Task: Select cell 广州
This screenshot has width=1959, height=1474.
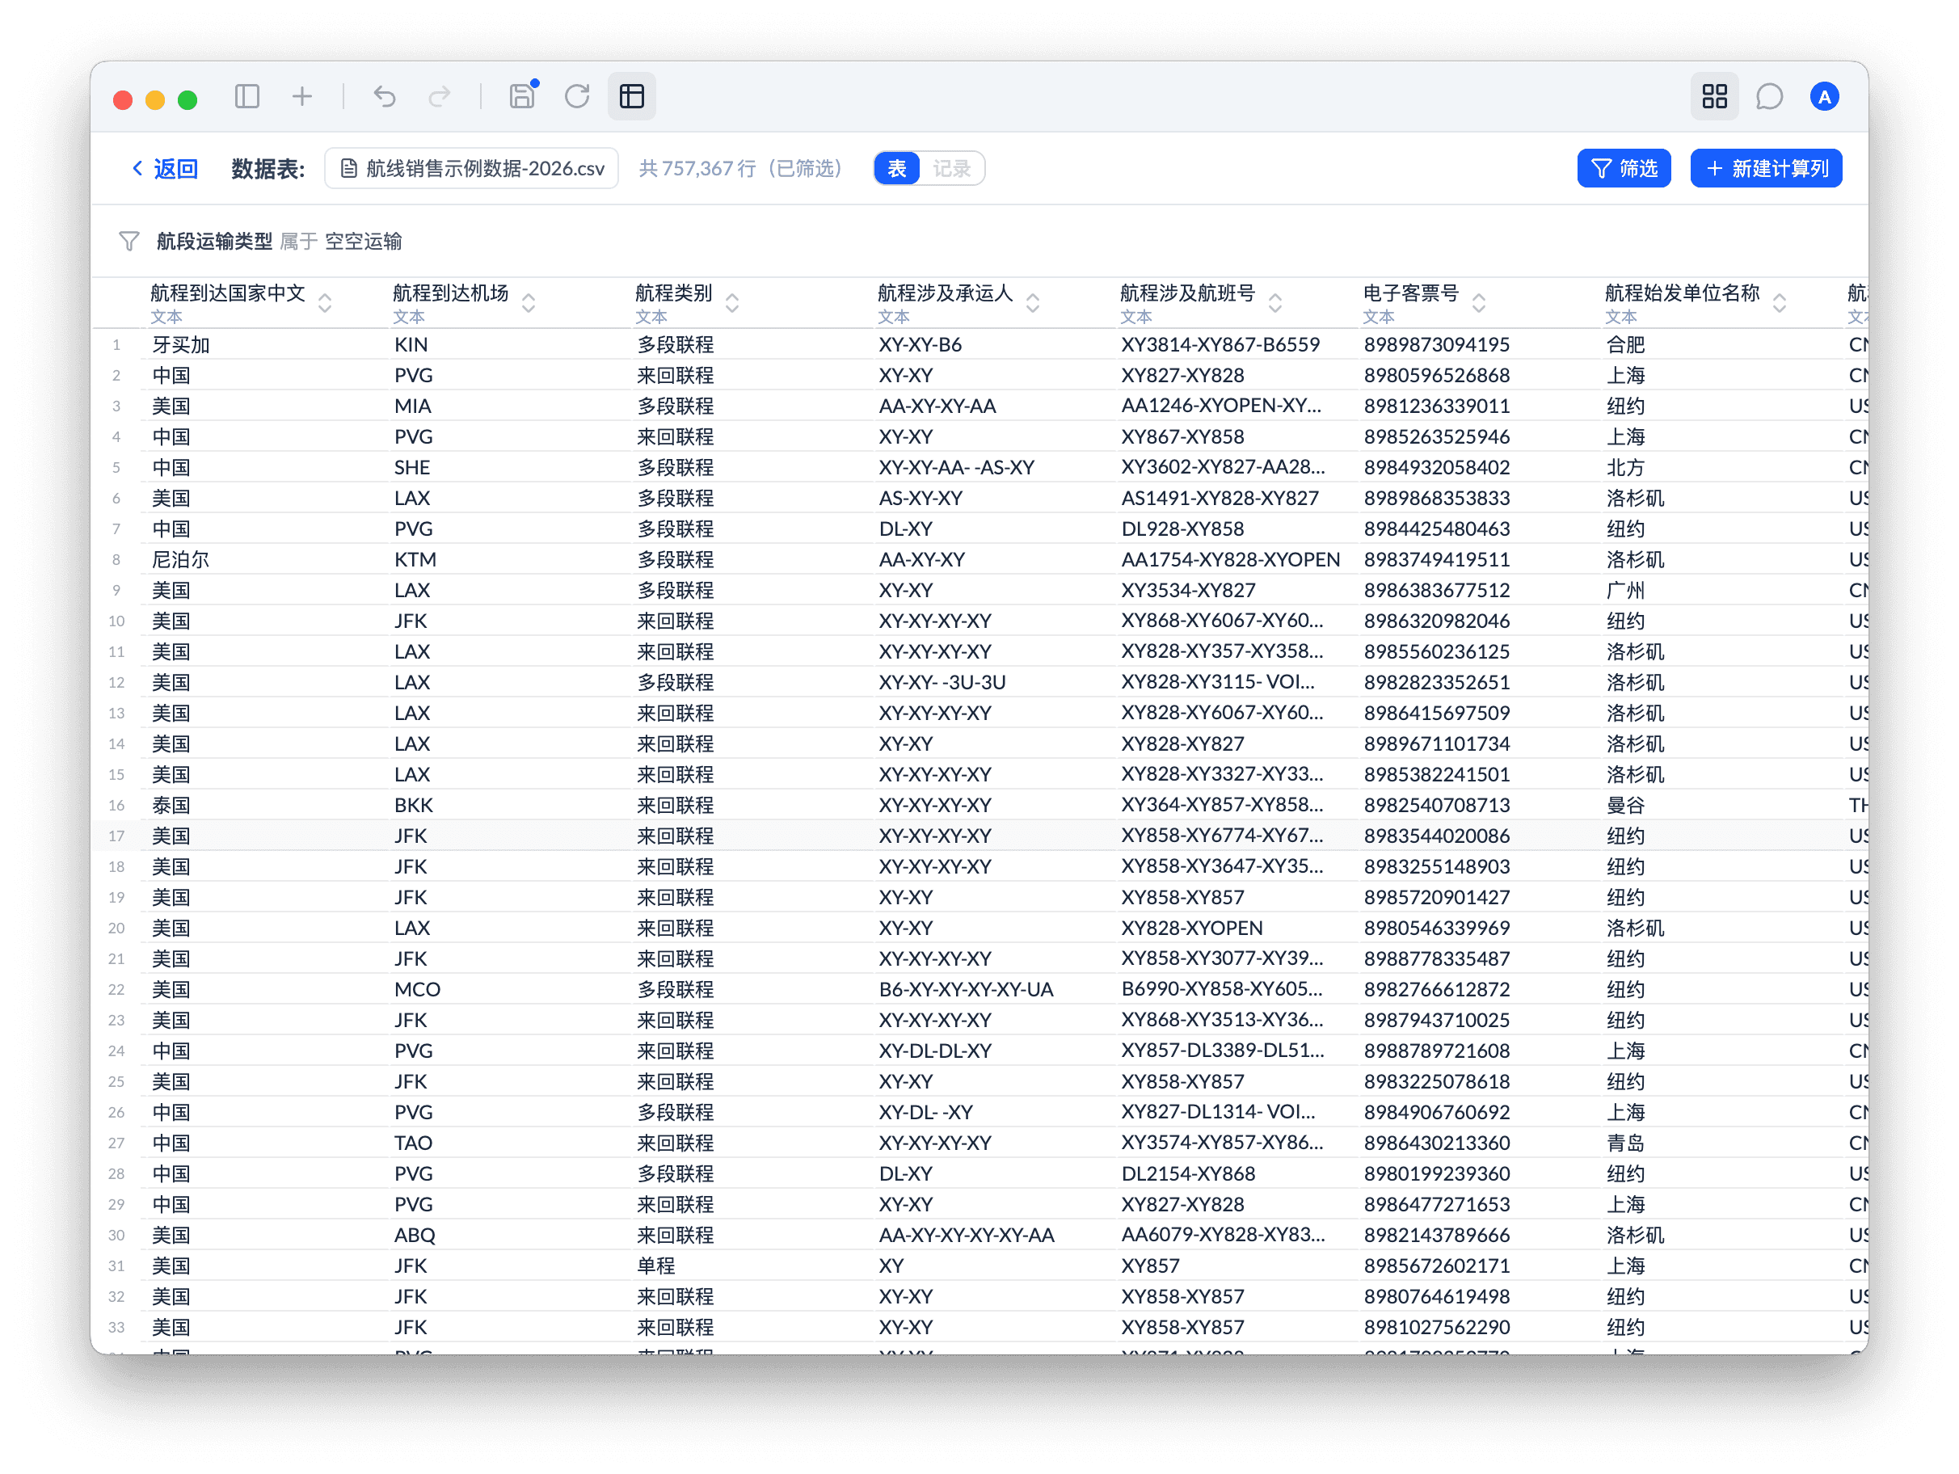Action: point(1625,590)
